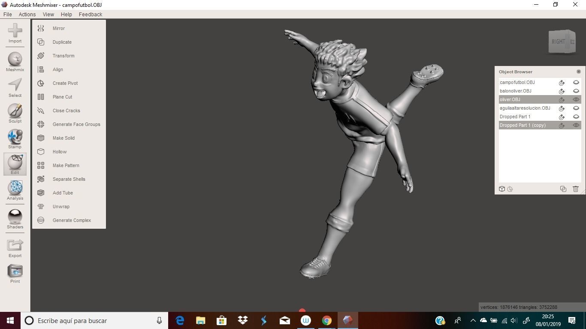The height and width of the screenshot is (329, 586).
Task: Choose Duplicate from the Edit list
Action: click(62, 42)
